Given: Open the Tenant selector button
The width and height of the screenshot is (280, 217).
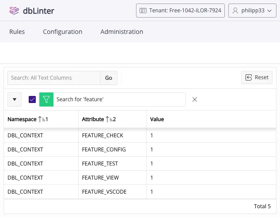Looking at the screenshot, I should (181, 11).
